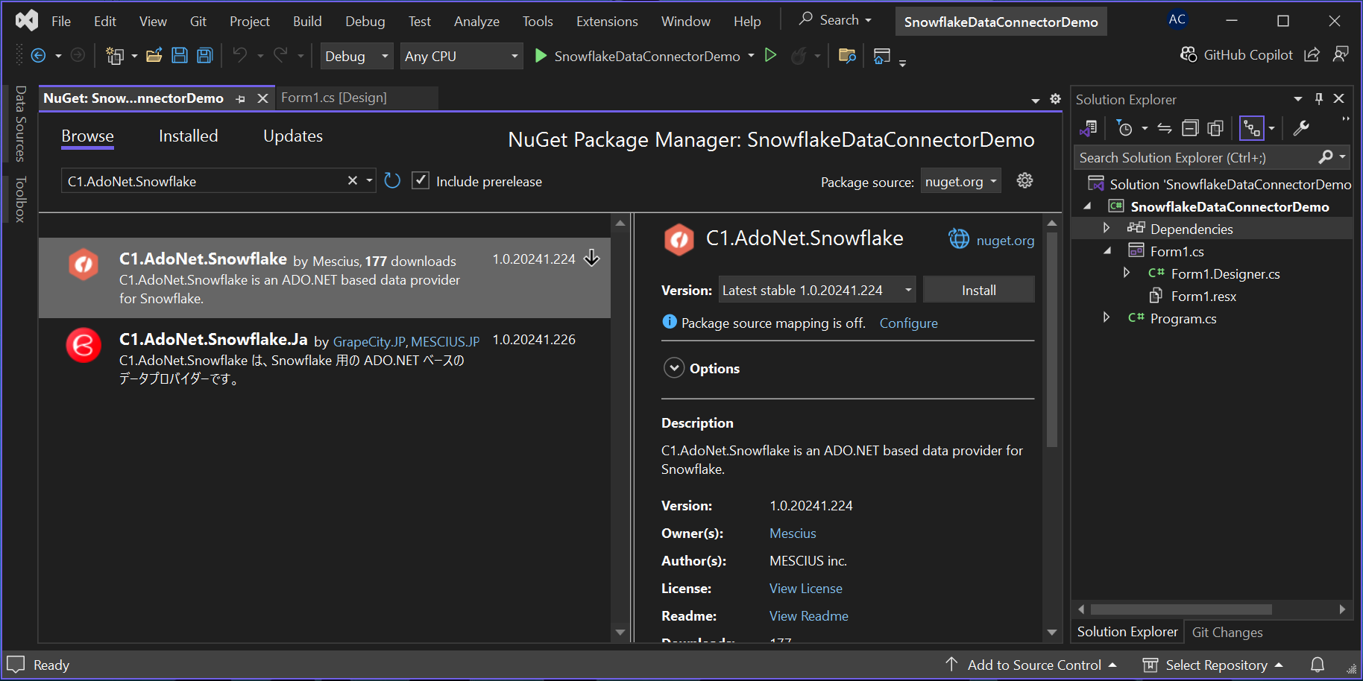The width and height of the screenshot is (1363, 681).
Task: Switch to Form1.cs [Design] tab
Action: 334,98
